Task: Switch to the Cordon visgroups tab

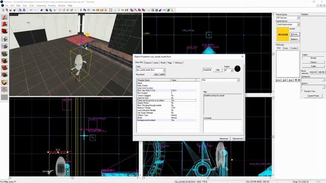Action: point(294,48)
